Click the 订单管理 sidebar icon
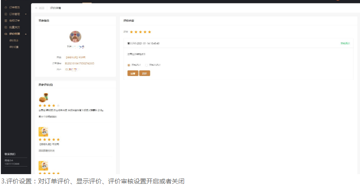360x190 pixels. pos(6,14)
